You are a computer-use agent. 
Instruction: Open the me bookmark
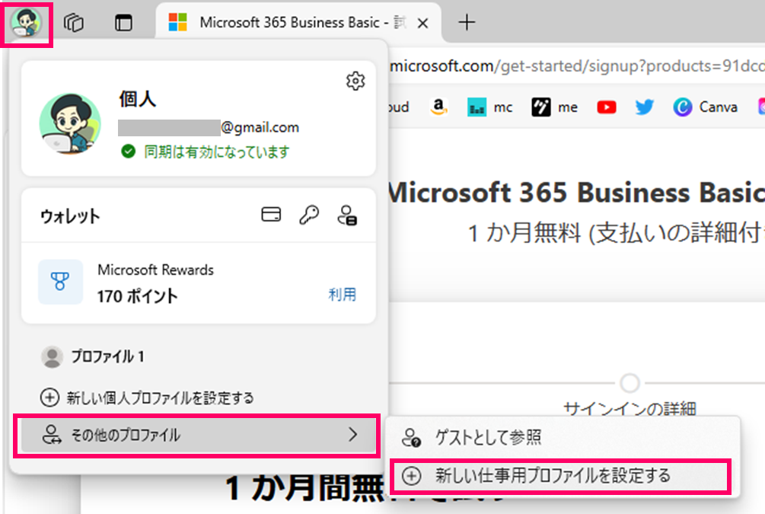pos(555,107)
